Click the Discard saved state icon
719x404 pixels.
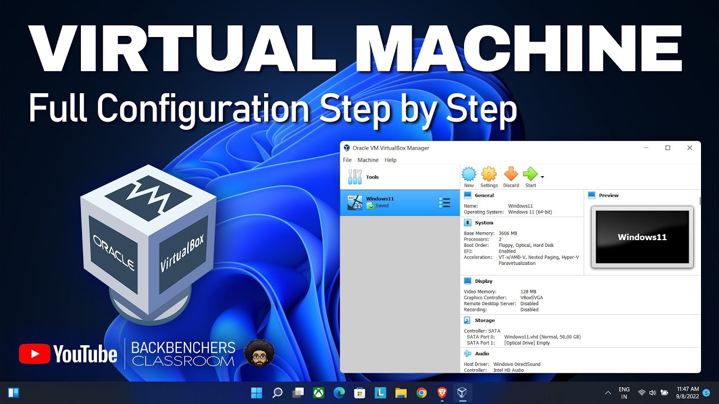click(511, 174)
